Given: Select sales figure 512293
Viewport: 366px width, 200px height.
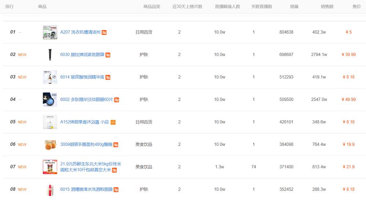Looking at the screenshot, I should click(x=286, y=77).
